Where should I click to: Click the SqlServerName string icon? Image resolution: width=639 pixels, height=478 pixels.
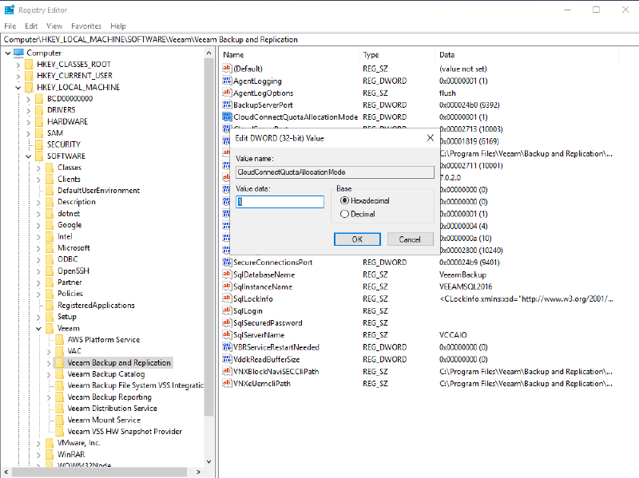(227, 334)
